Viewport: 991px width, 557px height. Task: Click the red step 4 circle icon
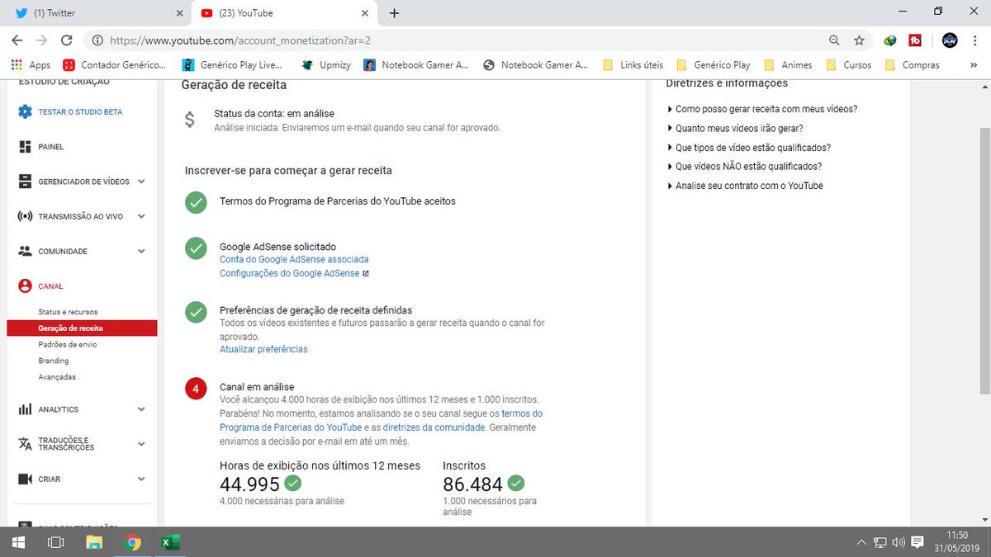(196, 389)
